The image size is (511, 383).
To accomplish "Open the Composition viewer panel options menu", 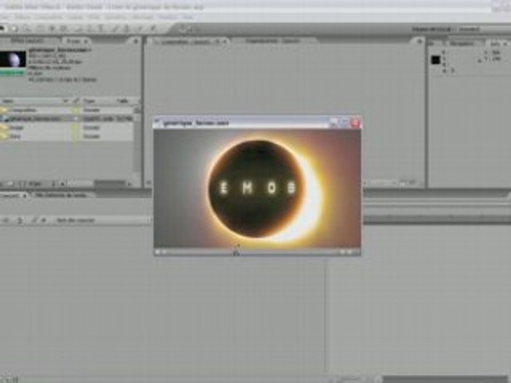I will [420, 41].
